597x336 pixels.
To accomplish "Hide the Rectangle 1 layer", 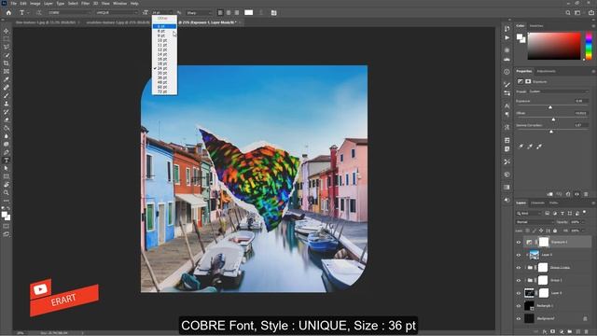I will (x=519, y=306).
